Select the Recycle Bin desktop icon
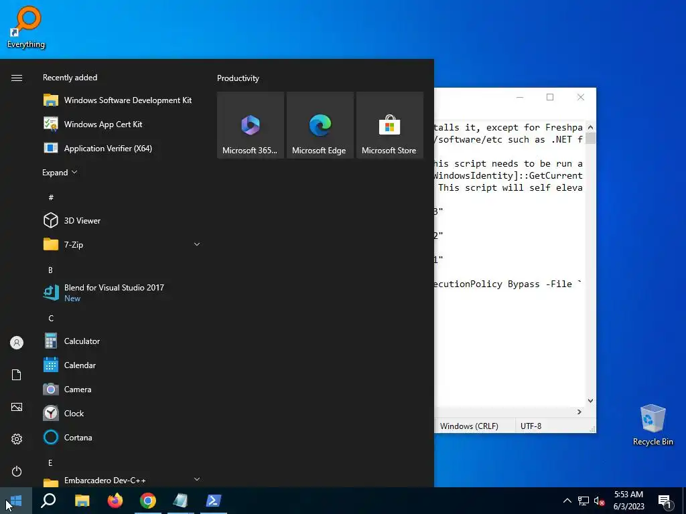The image size is (686, 514). pos(653,425)
